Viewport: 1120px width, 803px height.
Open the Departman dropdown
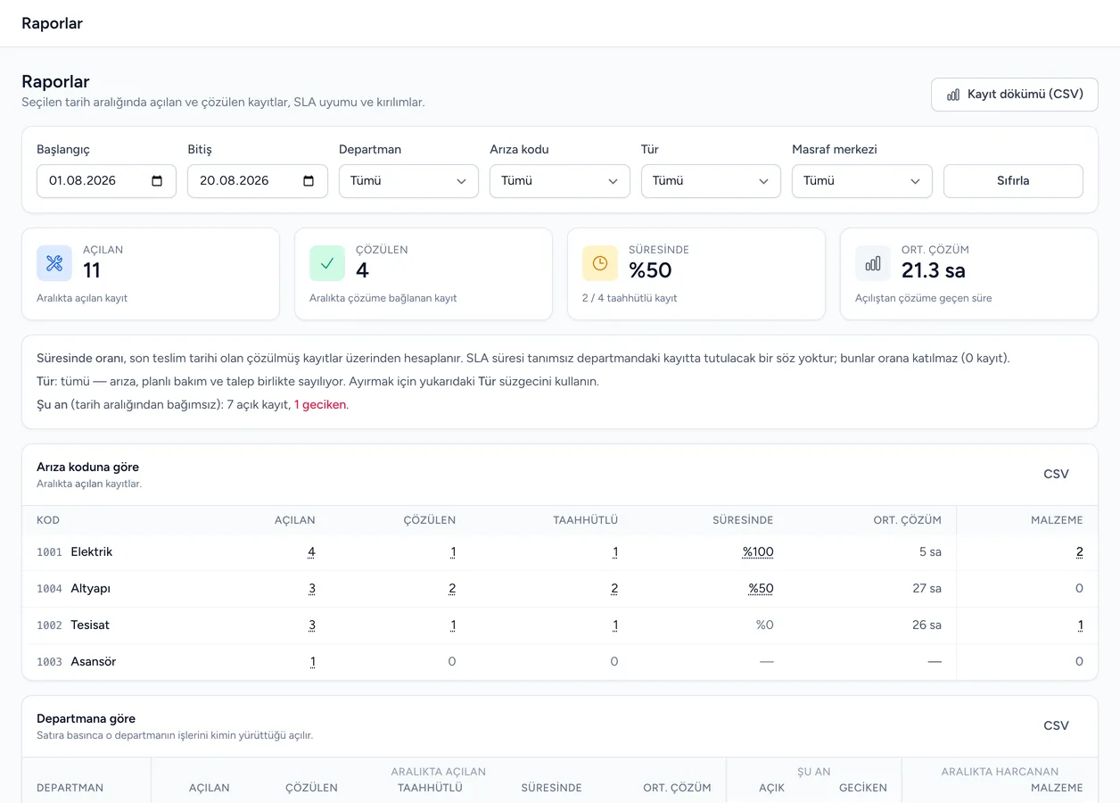(408, 181)
